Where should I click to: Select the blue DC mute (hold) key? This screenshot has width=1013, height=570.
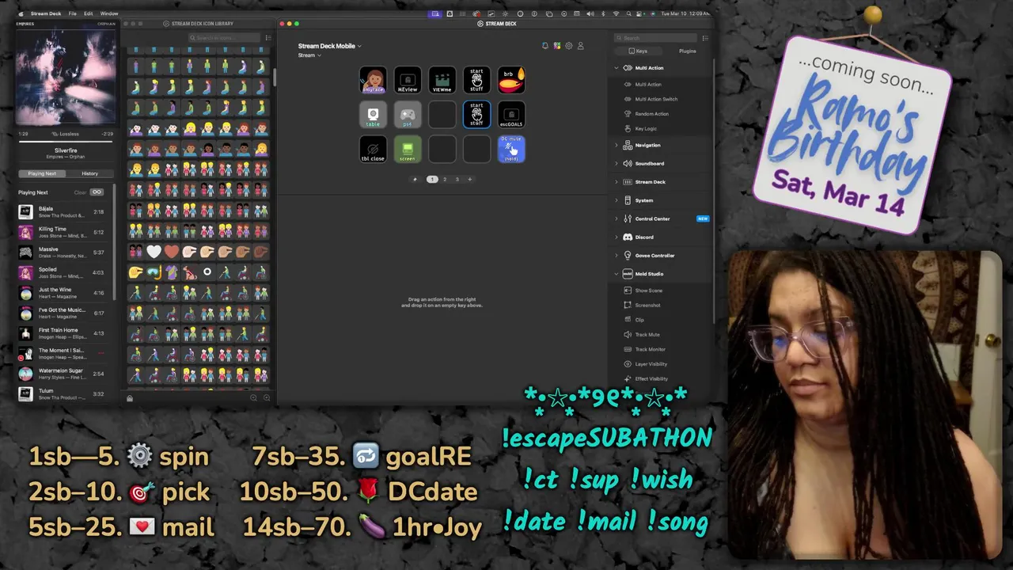(511, 149)
